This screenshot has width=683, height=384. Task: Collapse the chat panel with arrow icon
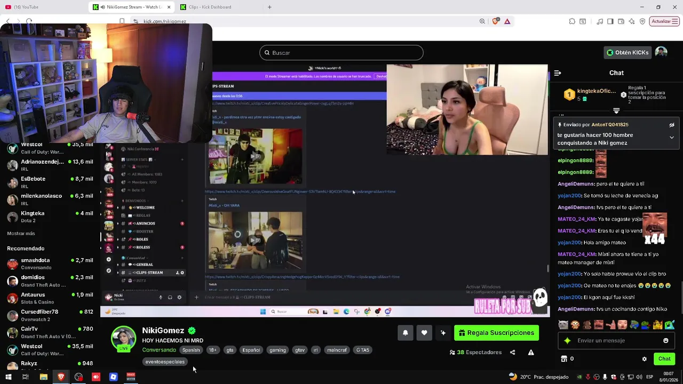[558, 73]
